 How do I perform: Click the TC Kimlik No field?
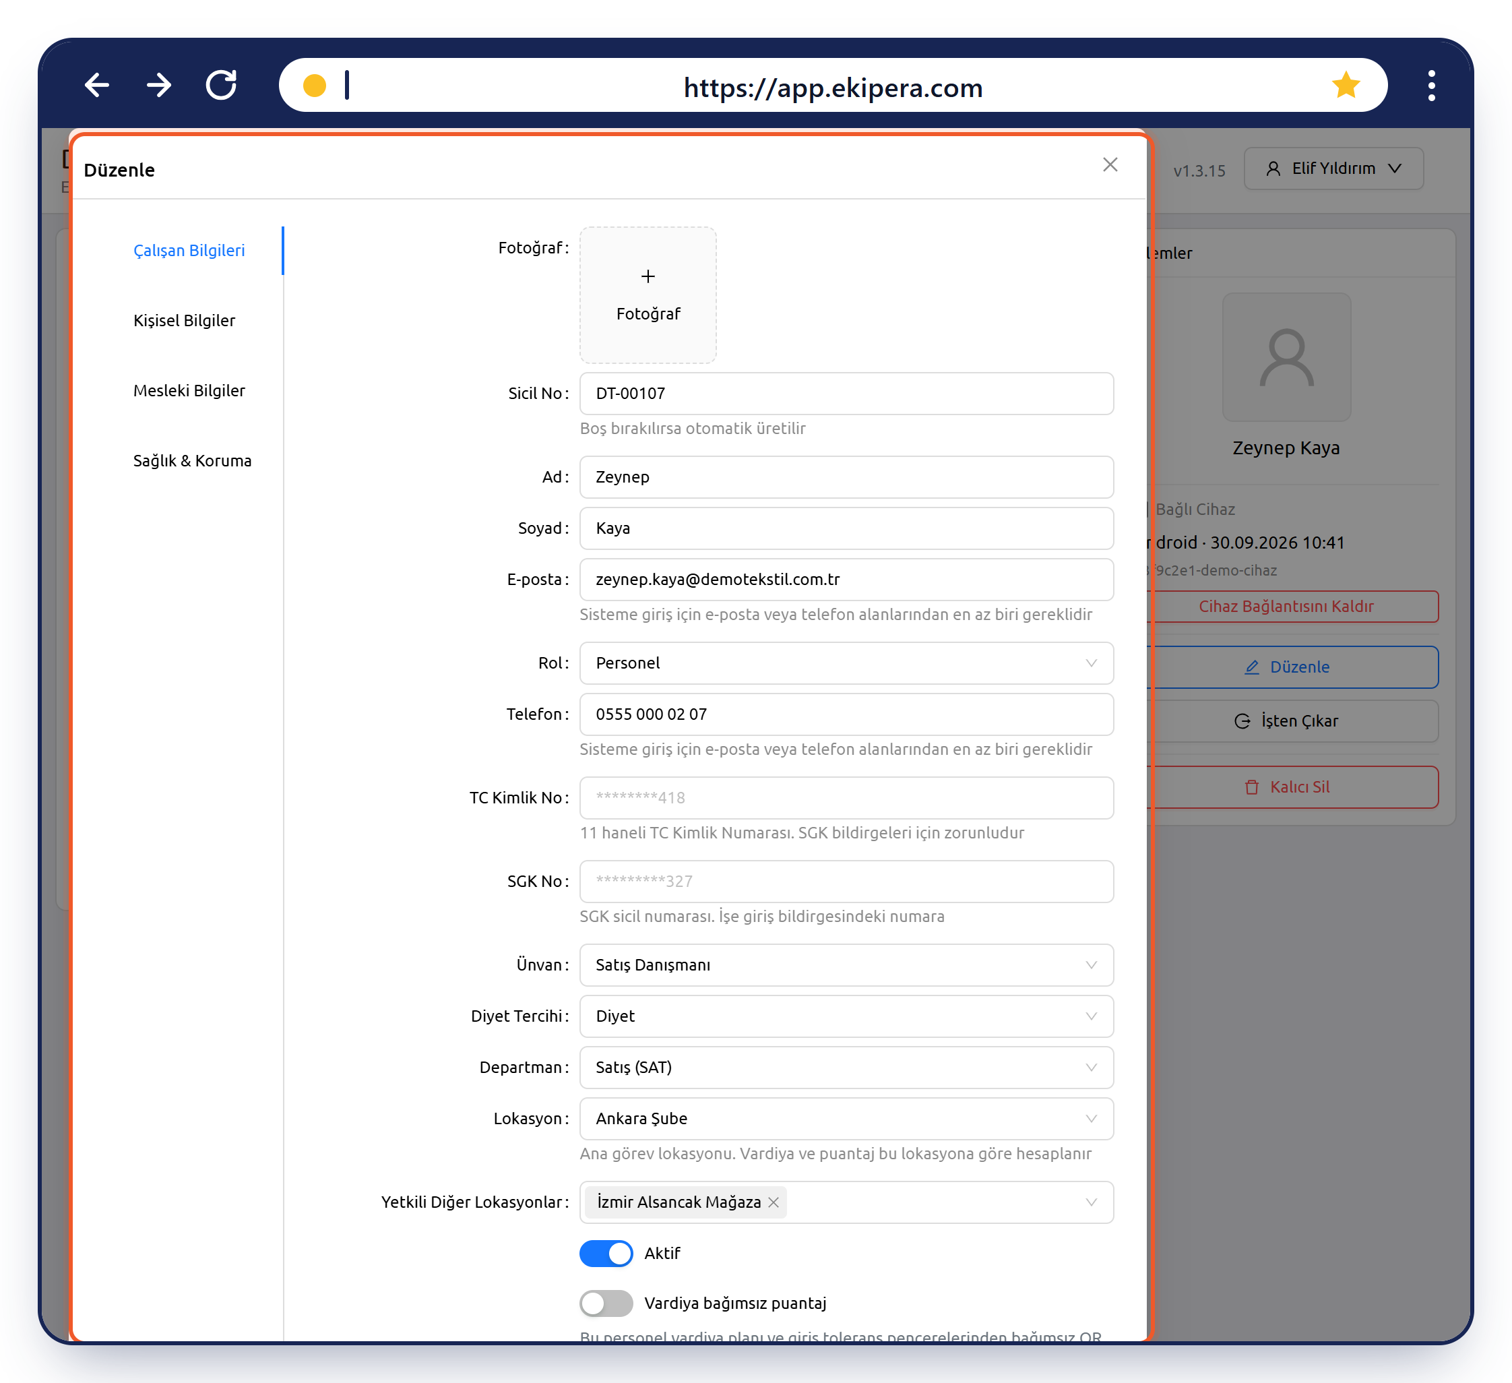(x=846, y=798)
